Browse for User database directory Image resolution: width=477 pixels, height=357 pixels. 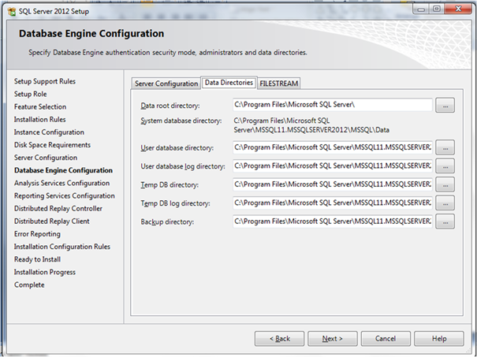tap(445, 147)
